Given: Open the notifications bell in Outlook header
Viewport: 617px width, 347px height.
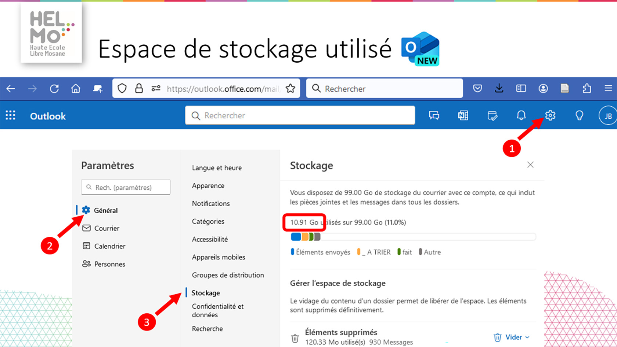Looking at the screenshot, I should pos(521,116).
